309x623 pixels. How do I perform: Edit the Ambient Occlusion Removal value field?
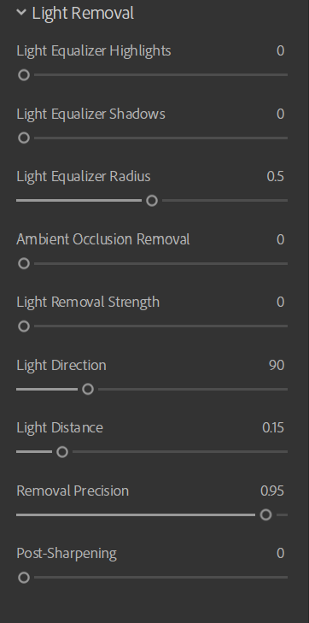(281, 239)
